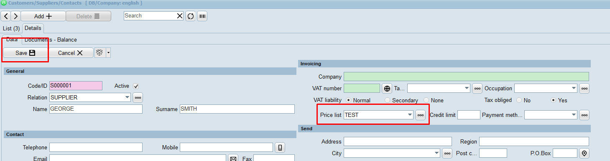
Task: Expand the Occupation dropdown
Action: [574, 88]
